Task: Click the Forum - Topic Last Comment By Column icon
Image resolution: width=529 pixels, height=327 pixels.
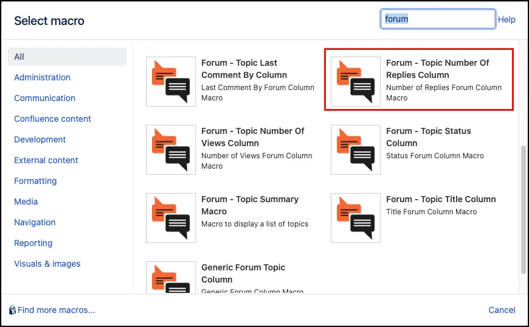Action: coord(171,82)
